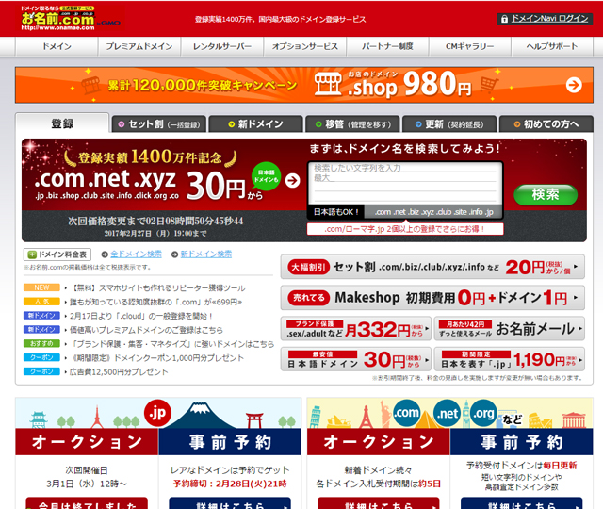Open the ドメイン menu

(x=57, y=46)
